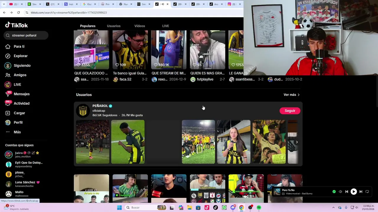Show hidden system tray icons
378x212 pixels.
[x=333, y=208]
